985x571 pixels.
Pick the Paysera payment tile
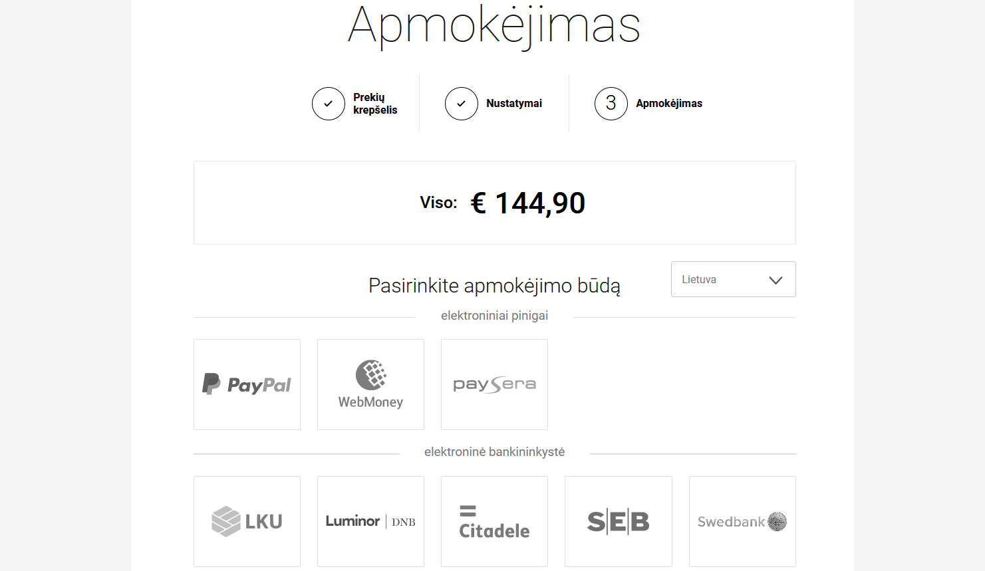point(494,384)
